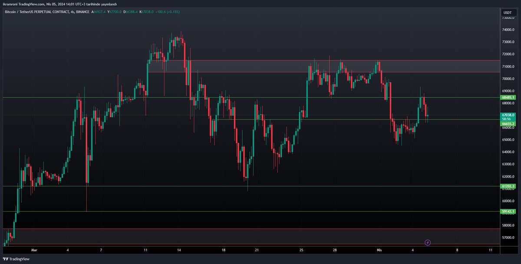Click the 74000.0 price axis label
The image size is (521, 264).
point(508,30)
